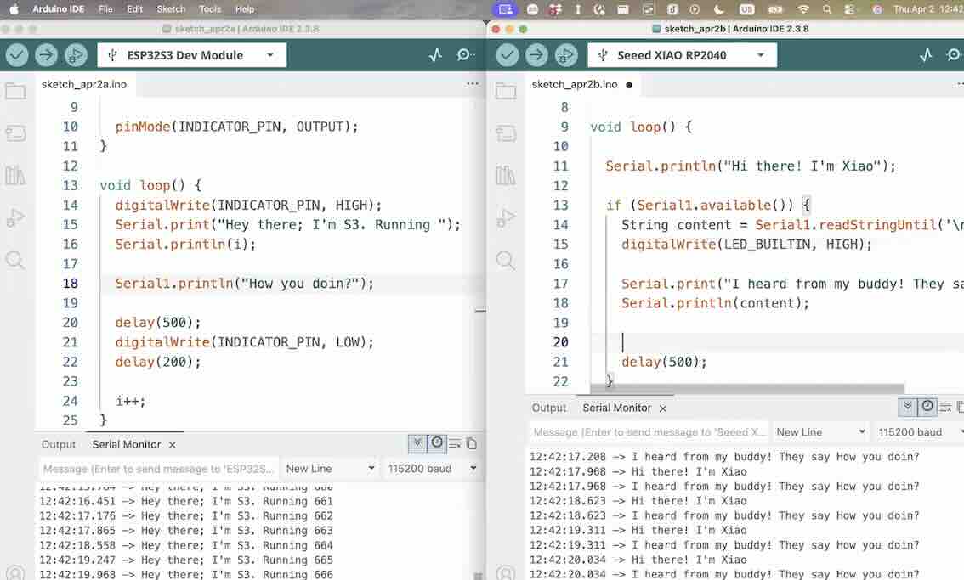The image size is (964, 580).
Task: Open the File menu
Action: (x=105, y=9)
